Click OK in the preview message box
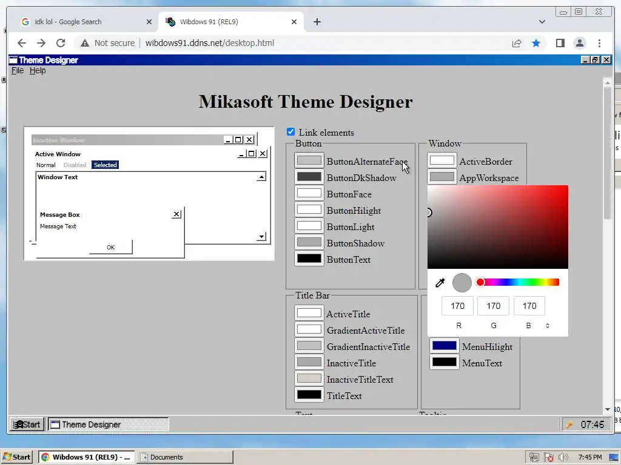 point(110,247)
